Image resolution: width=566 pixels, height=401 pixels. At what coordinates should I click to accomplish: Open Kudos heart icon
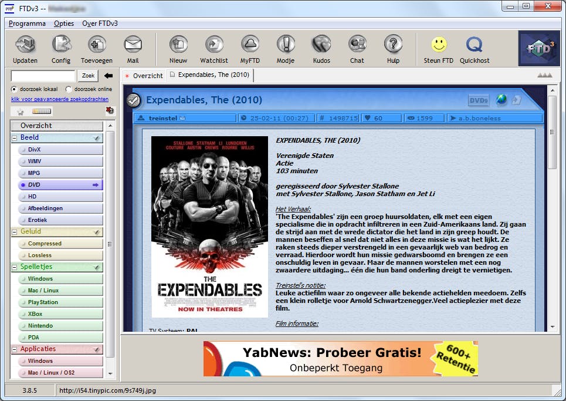[321, 45]
